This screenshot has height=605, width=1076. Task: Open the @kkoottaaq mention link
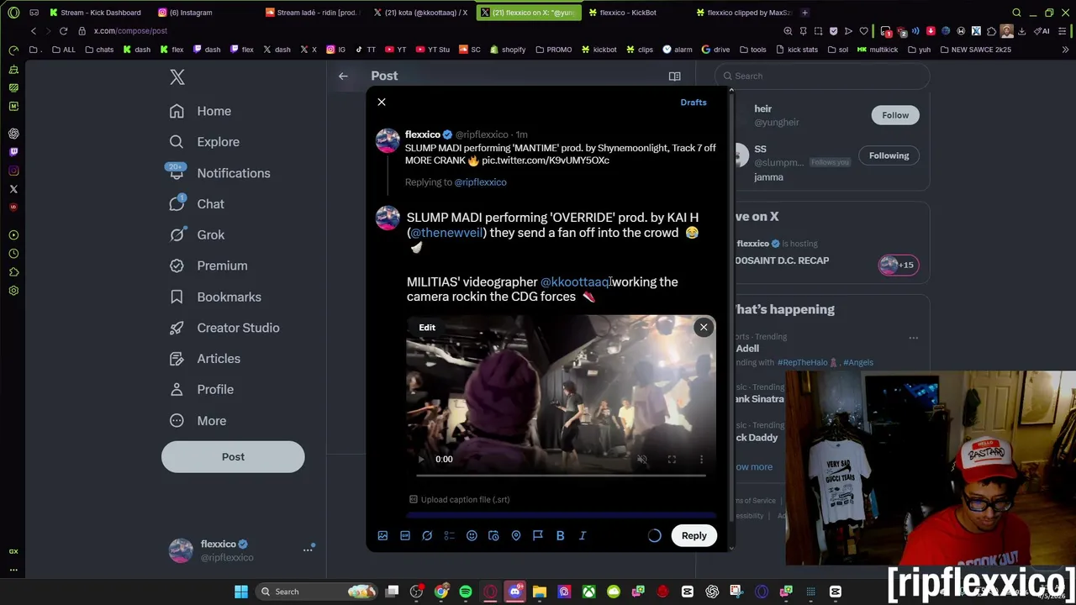point(574,281)
